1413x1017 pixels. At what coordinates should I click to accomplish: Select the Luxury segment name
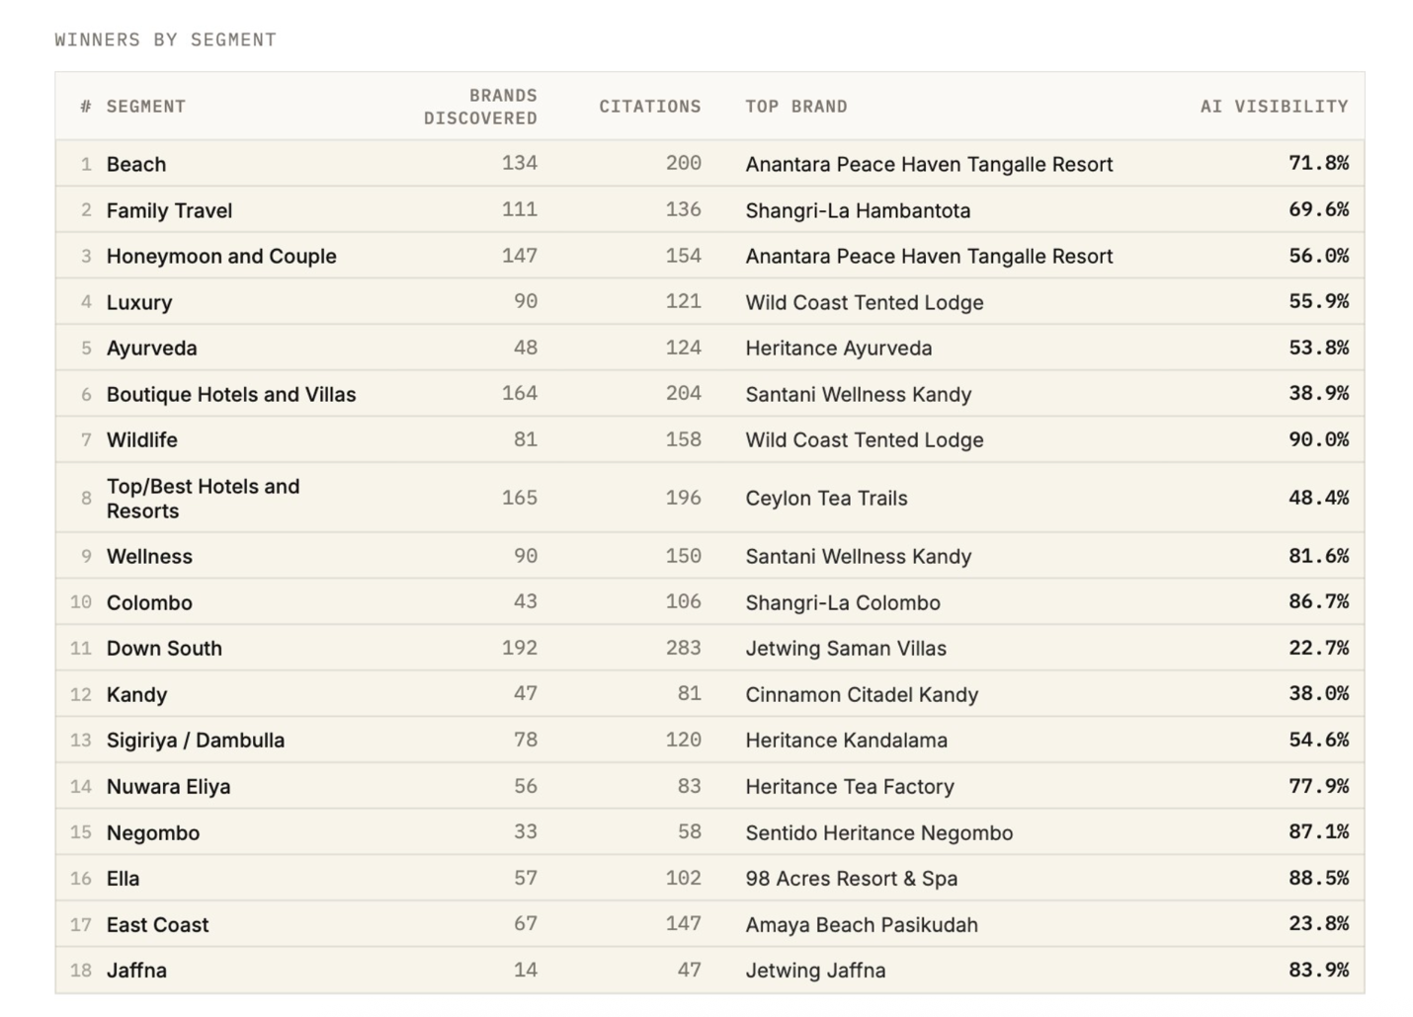point(139,302)
